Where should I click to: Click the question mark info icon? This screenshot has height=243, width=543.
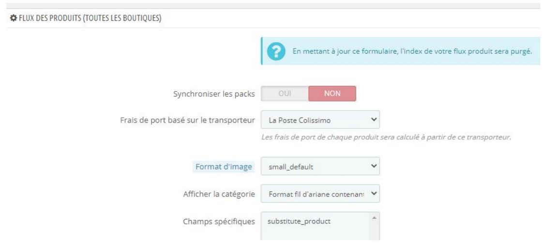[x=276, y=52]
